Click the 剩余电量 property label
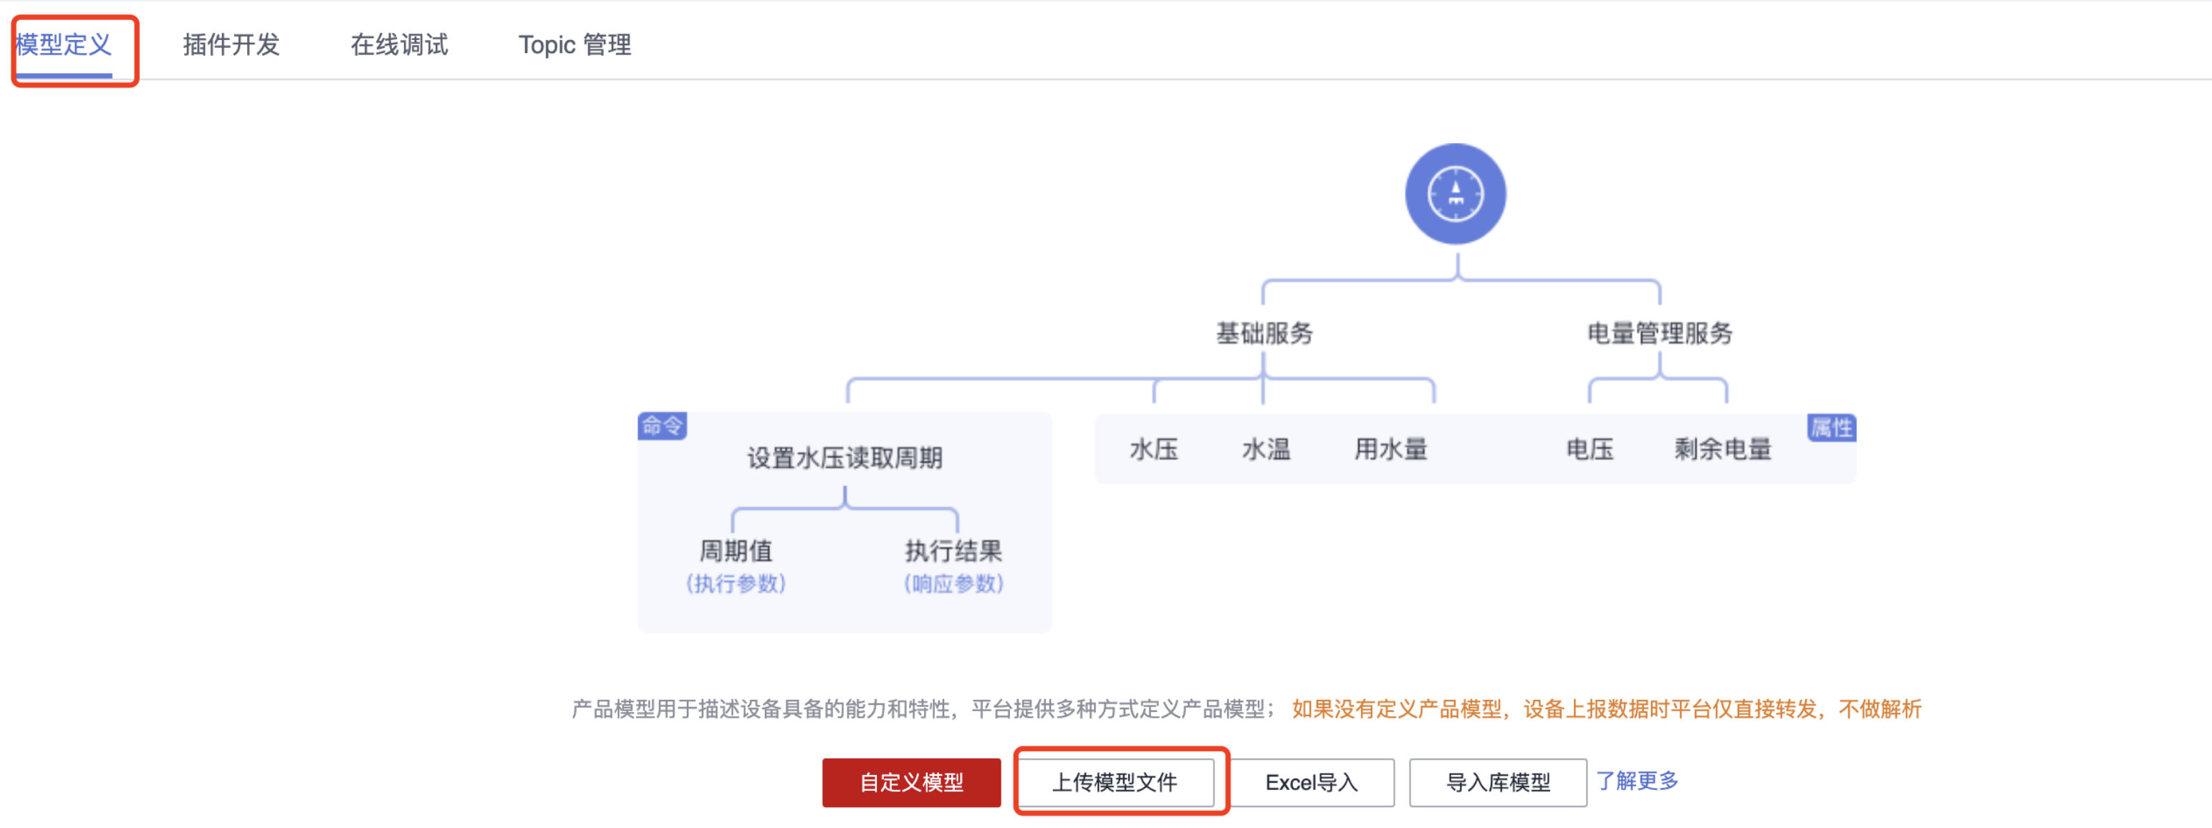The width and height of the screenshot is (2212, 828). pyautogui.click(x=1723, y=449)
